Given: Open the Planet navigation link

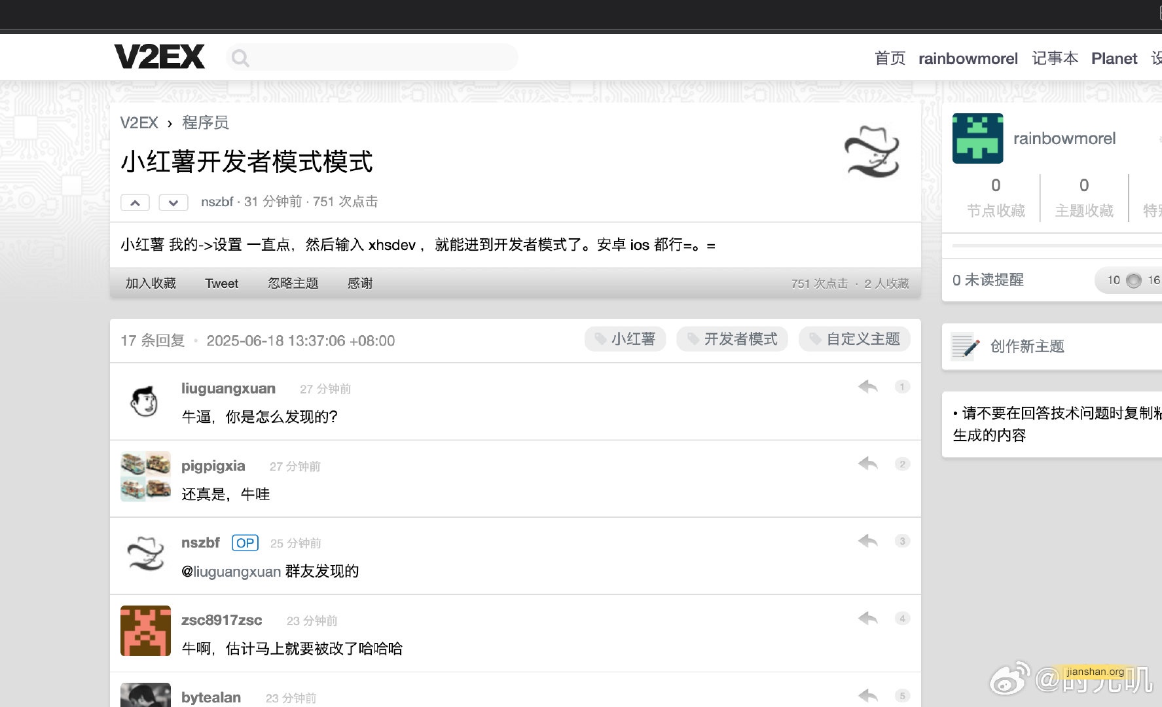Looking at the screenshot, I should (1114, 58).
